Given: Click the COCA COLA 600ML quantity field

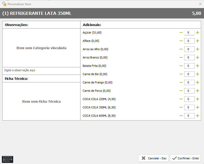Looking at the screenshot, I should (189, 116).
